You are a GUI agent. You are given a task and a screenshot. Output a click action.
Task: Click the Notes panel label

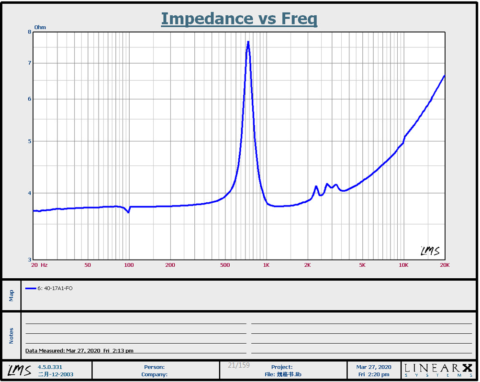point(11,336)
